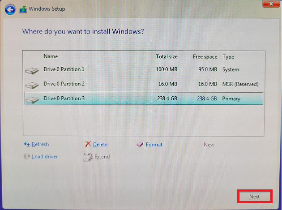The height and width of the screenshot is (210, 282).
Task: Click the New partition link
Action: tap(209, 145)
